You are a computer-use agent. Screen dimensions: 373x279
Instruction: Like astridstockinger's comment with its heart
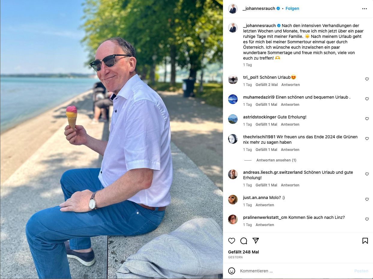point(367,119)
